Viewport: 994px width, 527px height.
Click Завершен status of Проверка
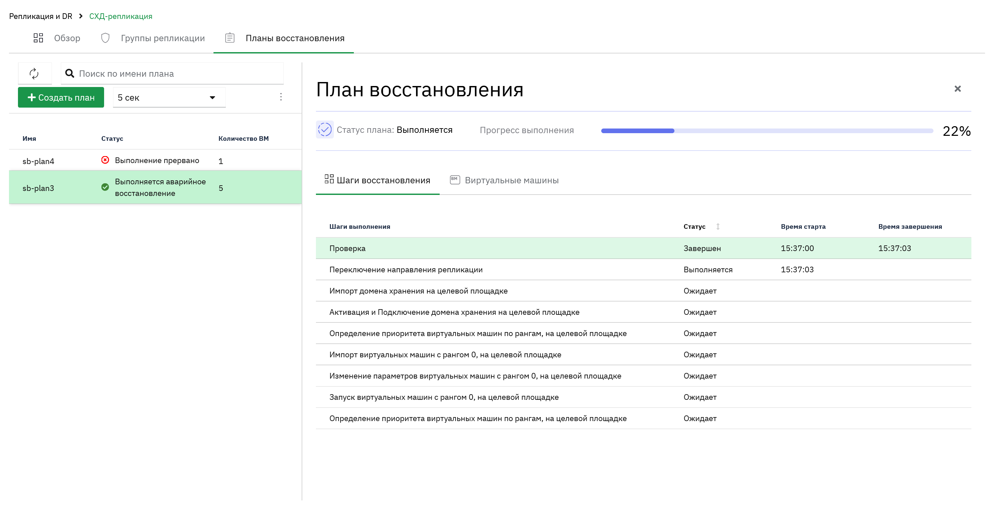point(702,248)
